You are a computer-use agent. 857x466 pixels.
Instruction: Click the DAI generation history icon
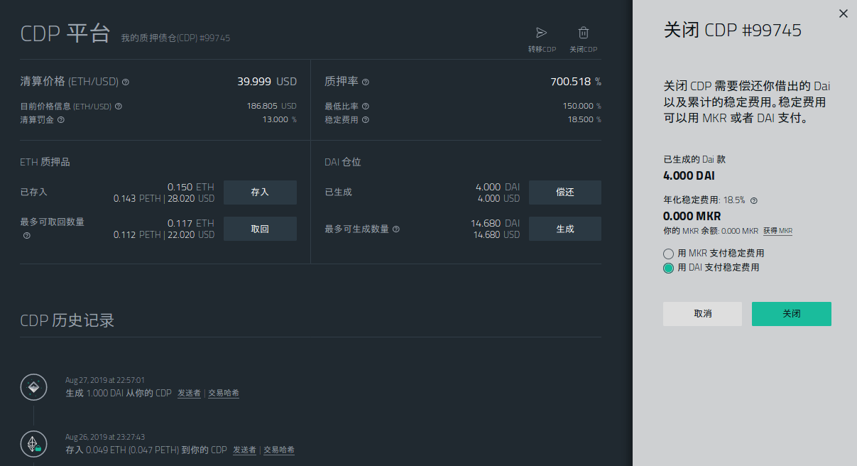33,387
